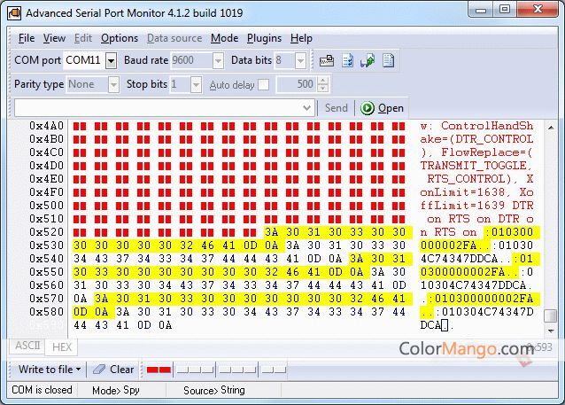Open the Parity type dropdown

click(113, 85)
